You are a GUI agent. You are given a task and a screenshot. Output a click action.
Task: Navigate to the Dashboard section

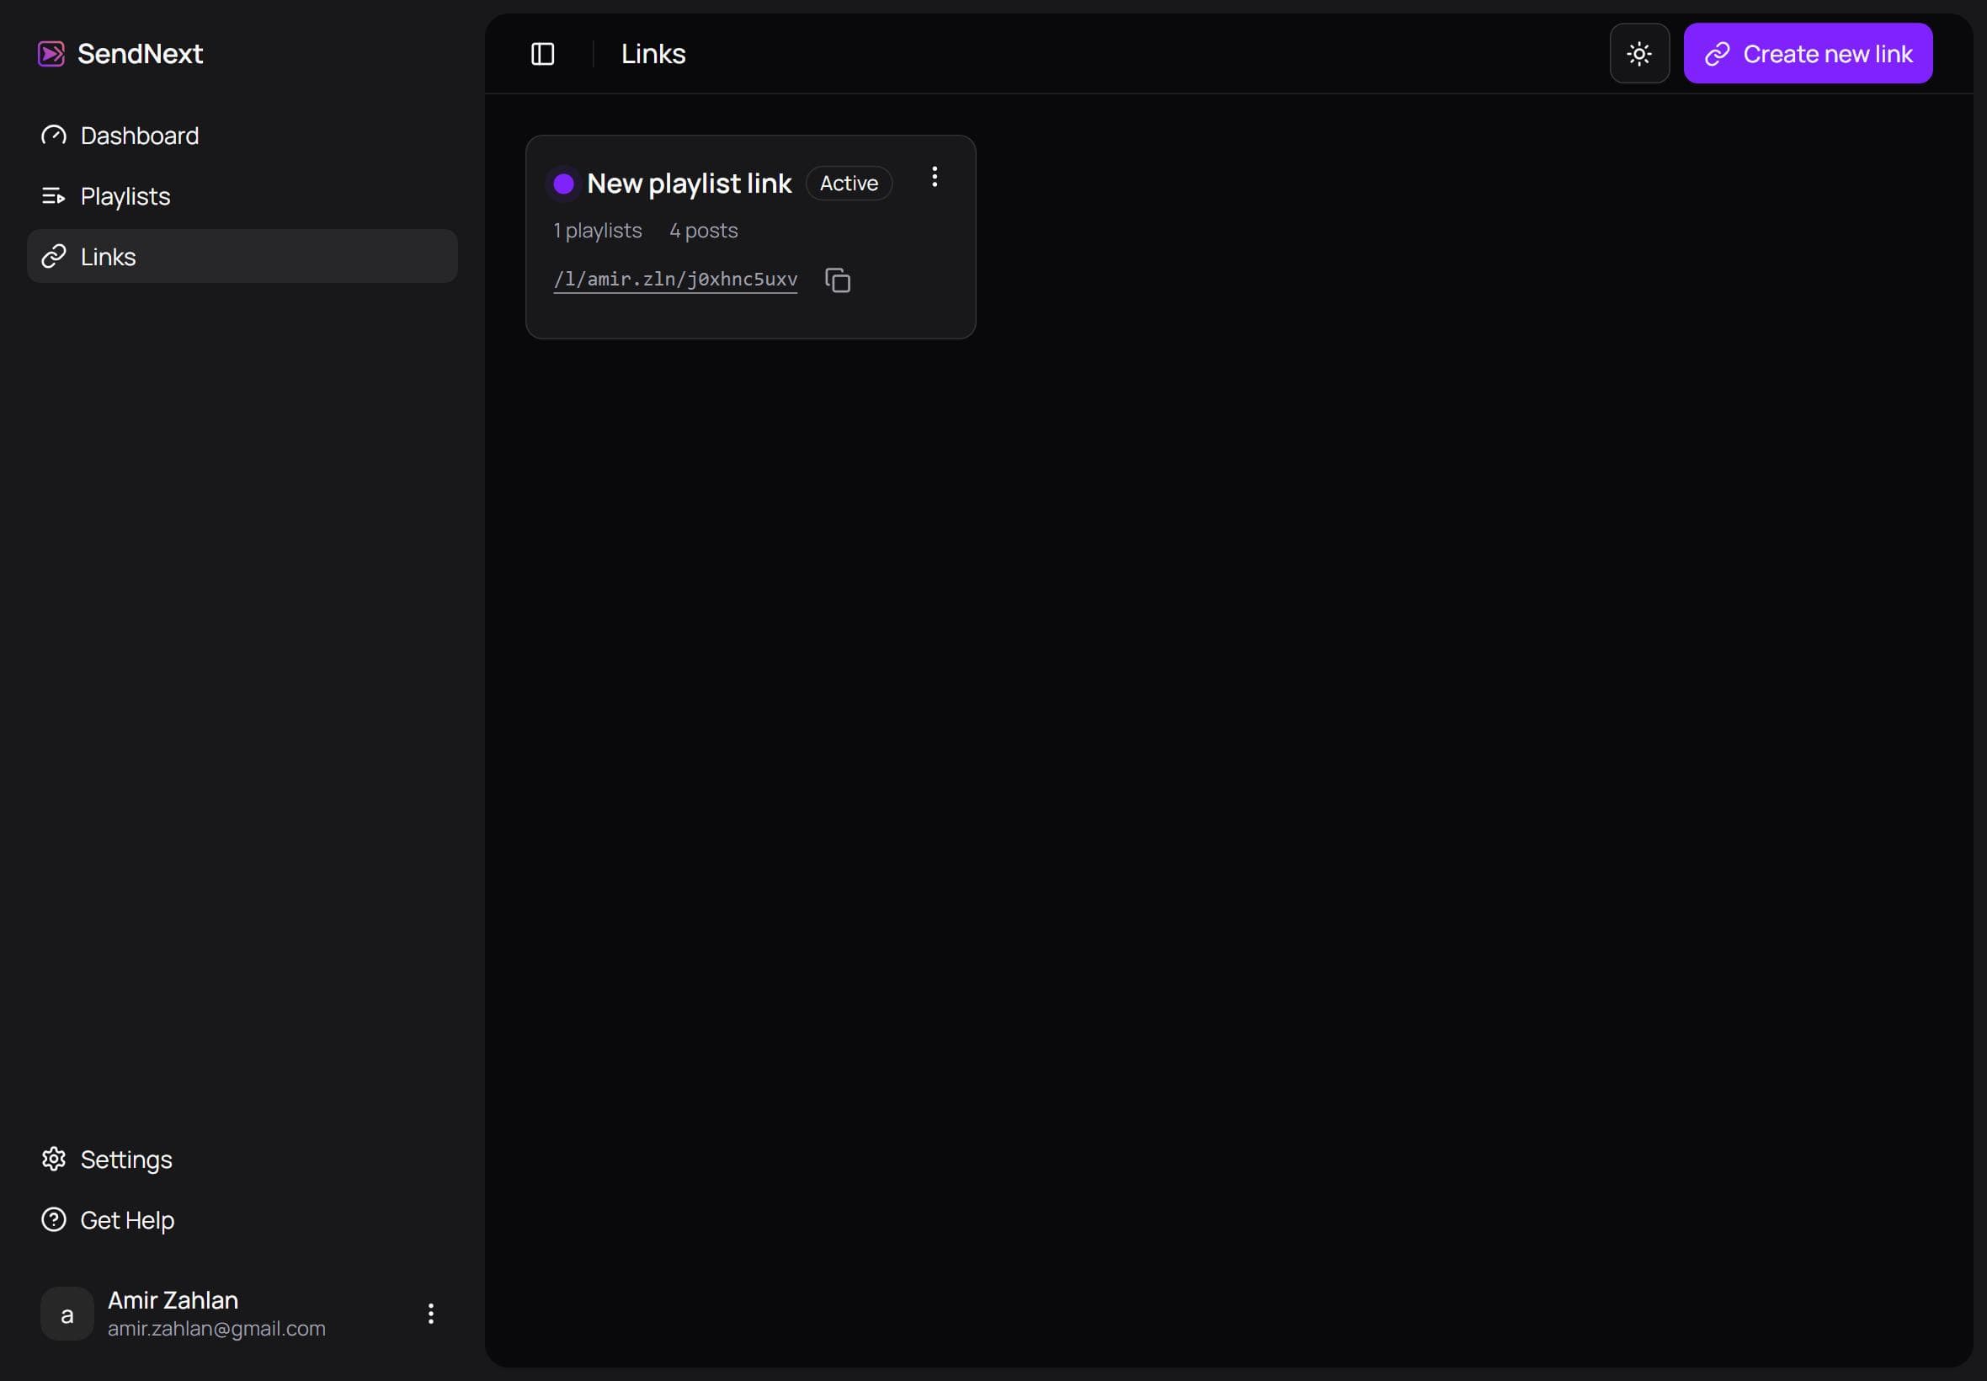point(139,135)
